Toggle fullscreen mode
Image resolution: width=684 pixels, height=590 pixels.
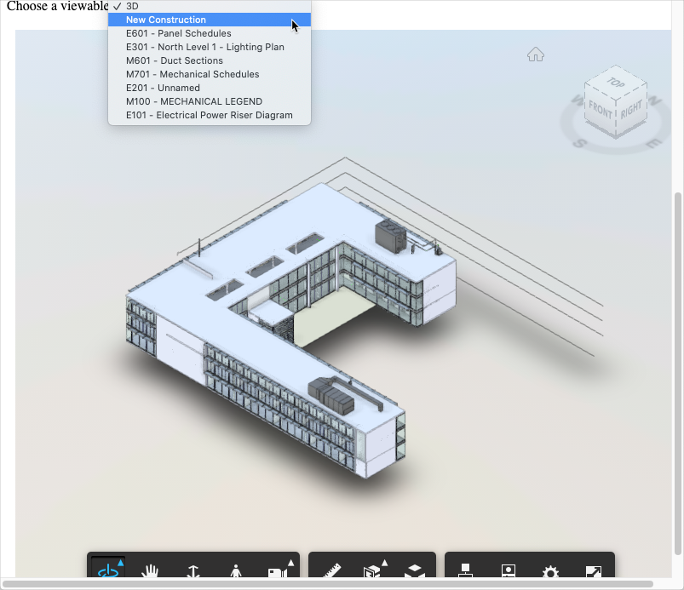tap(594, 572)
